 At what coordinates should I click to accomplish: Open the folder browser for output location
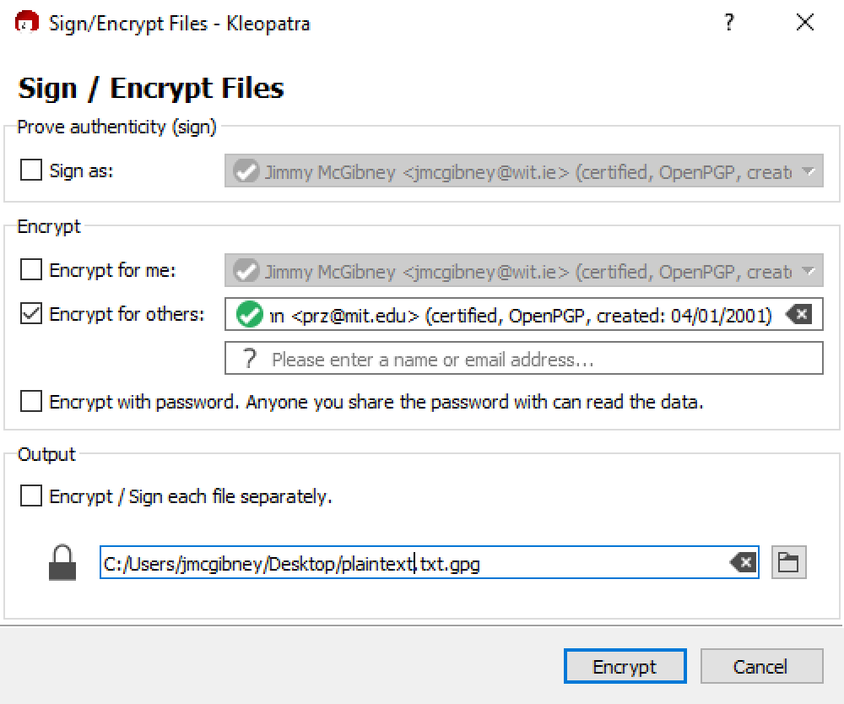point(788,561)
